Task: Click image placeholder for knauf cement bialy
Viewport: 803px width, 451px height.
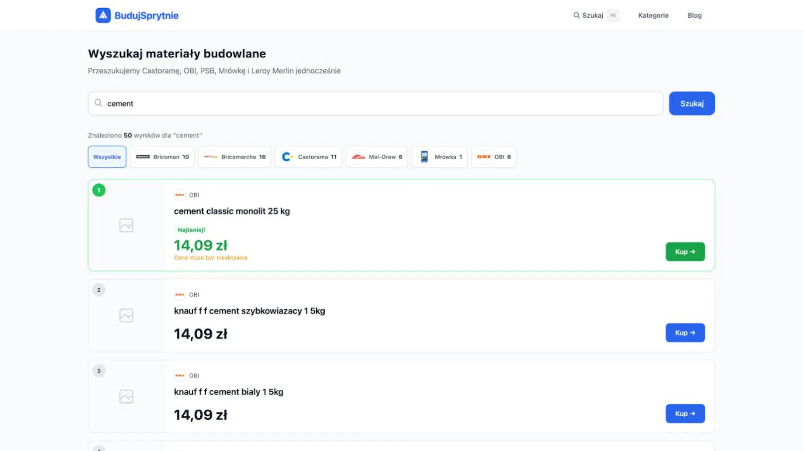Action: coord(126,396)
